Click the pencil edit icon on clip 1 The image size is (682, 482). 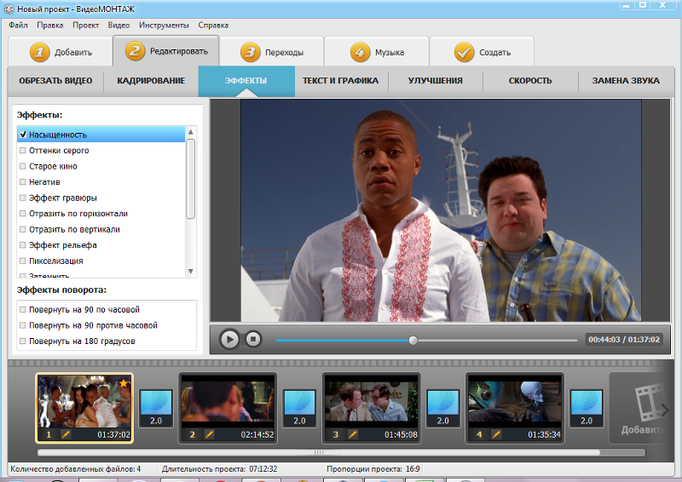coord(66,434)
